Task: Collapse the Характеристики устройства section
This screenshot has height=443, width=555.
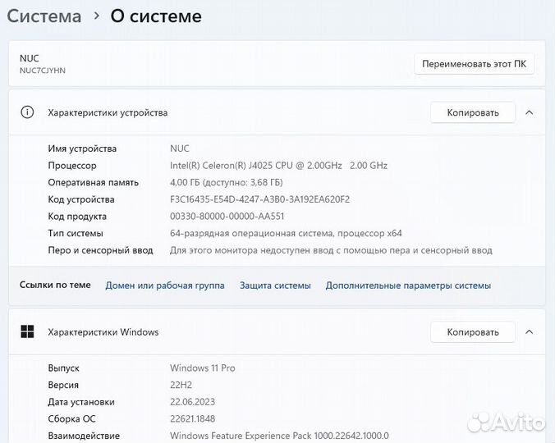Action: tap(530, 112)
